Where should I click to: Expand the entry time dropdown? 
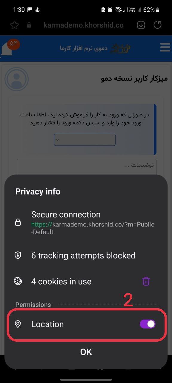pyautogui.click(x=85, y=140)
